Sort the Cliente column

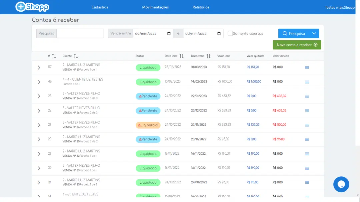click(x=76, y=56)
